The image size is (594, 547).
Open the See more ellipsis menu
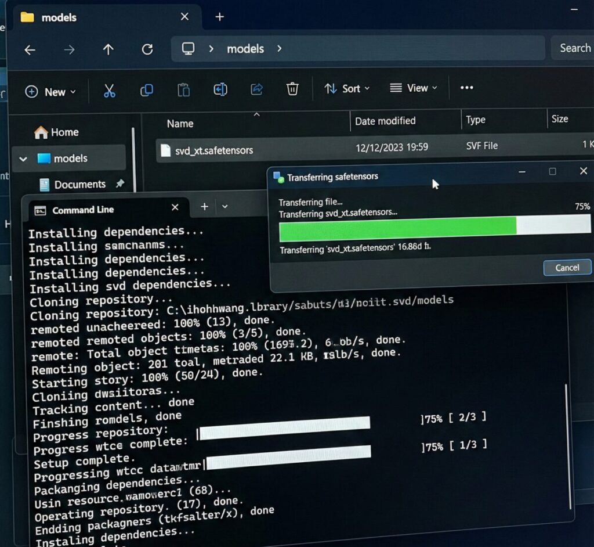[466, 87]
